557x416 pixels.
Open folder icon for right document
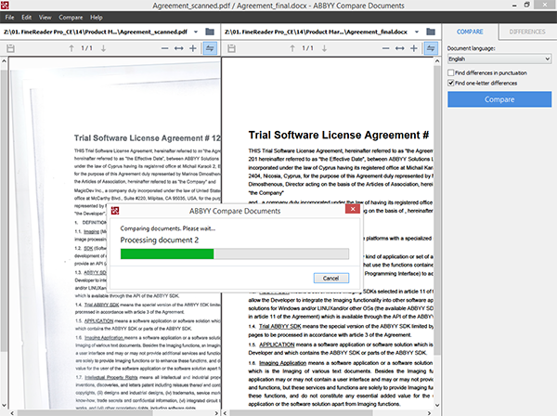tap(431, 32)
